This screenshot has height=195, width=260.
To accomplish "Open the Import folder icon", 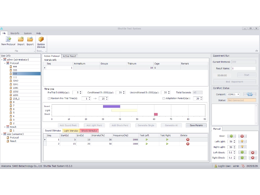I will tap(21, 39).
